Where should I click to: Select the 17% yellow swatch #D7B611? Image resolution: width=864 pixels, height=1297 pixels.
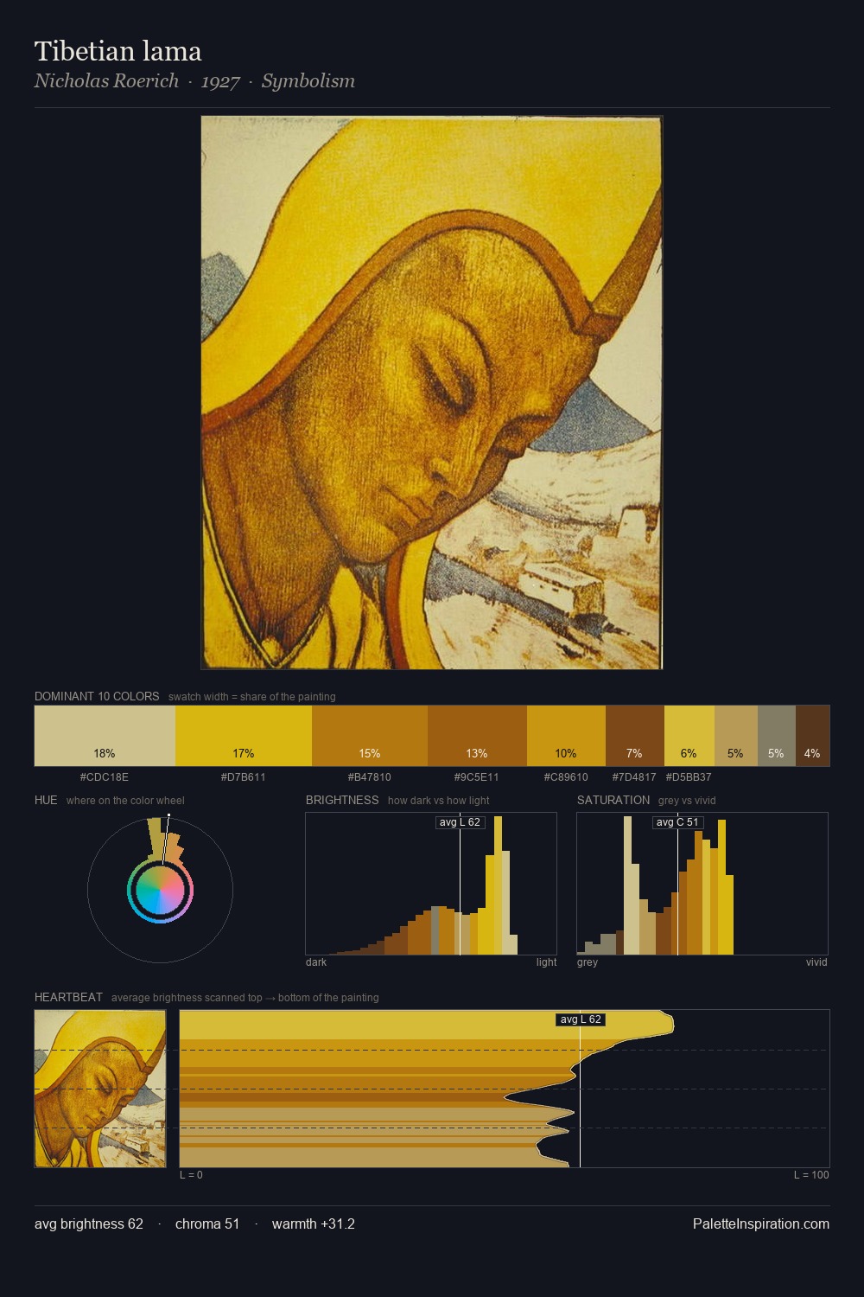pos(244,736)
